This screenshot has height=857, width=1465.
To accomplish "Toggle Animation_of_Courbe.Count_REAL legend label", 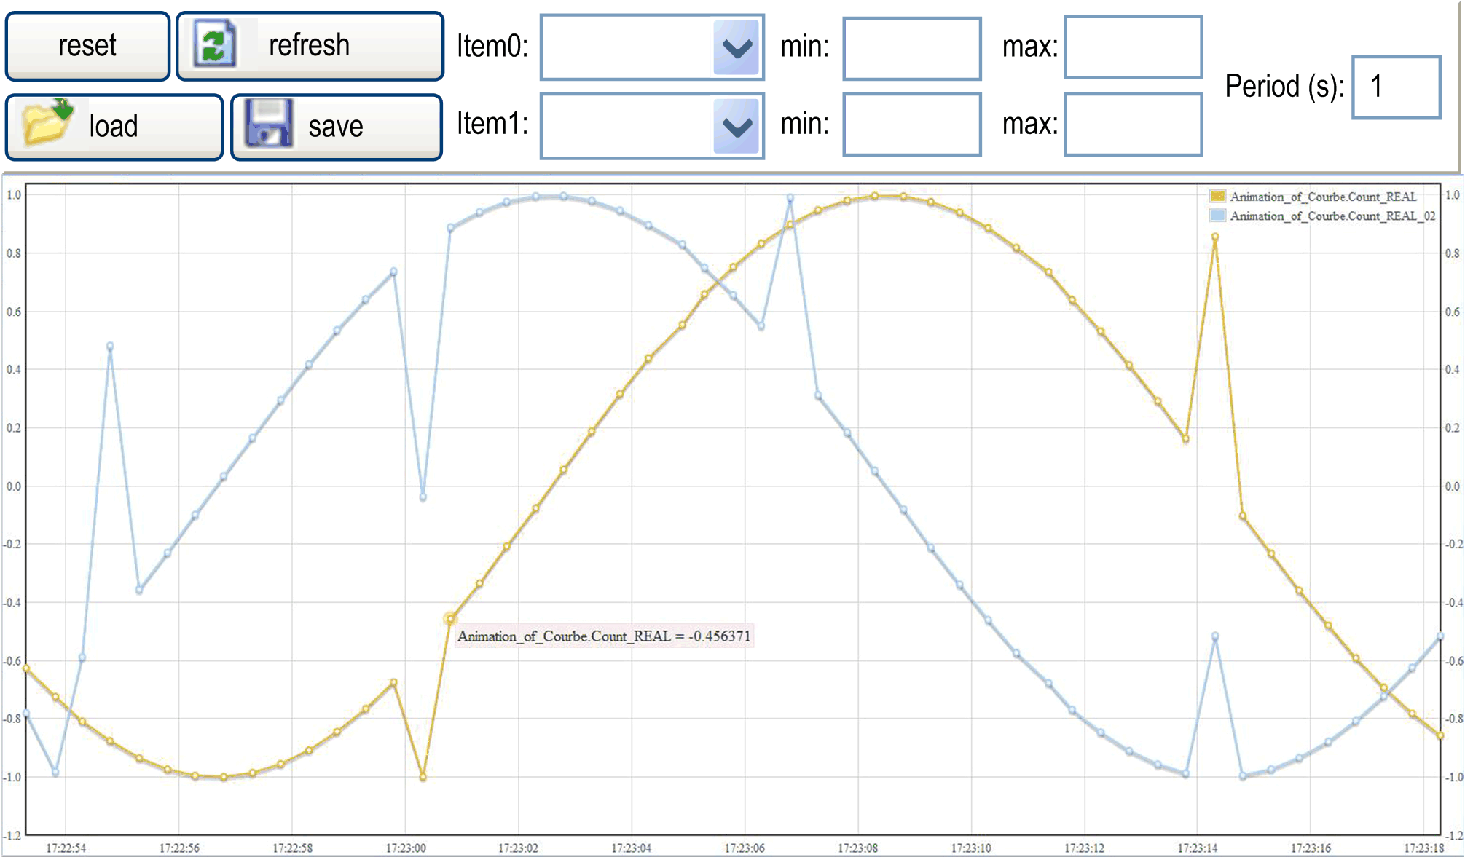I will 1323,197.
